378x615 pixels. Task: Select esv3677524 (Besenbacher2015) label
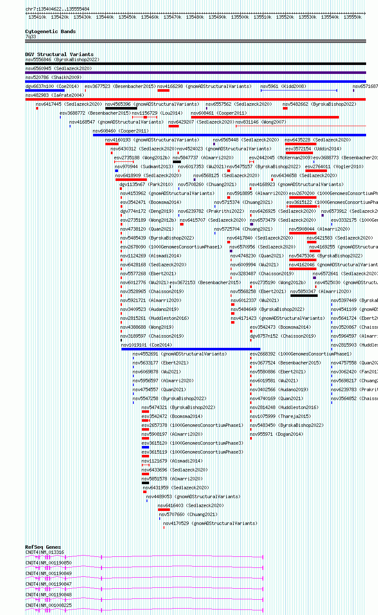(285, 363)
